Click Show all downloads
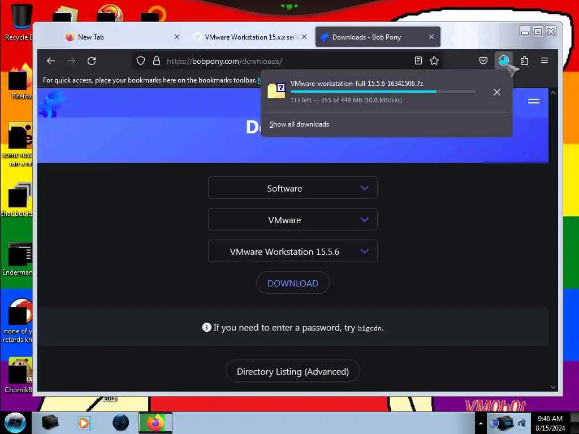Image resolution: width=579 pixels, height=434 pixels. (x=299, y=124)
